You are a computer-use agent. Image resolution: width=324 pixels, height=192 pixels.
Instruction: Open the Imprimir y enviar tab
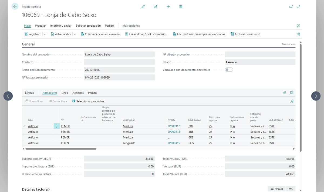(61, 26)
